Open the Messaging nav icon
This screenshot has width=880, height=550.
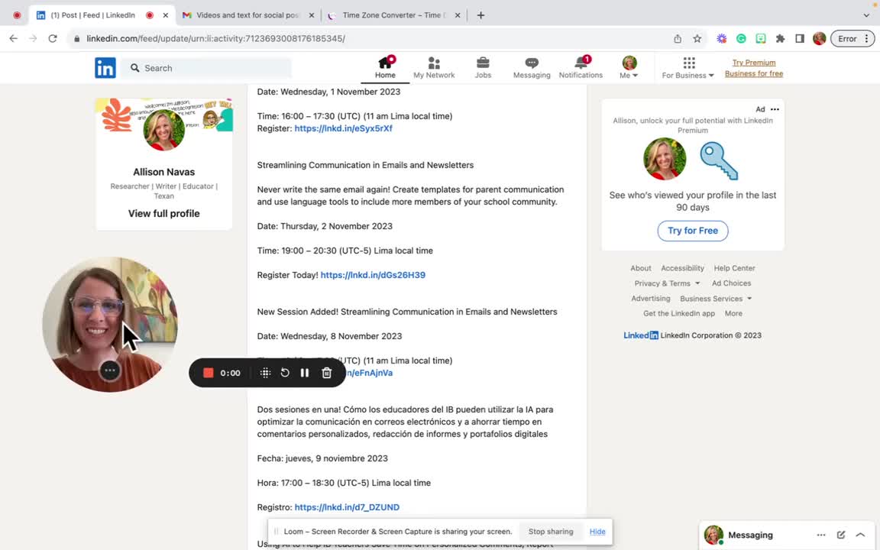[532, 67]
